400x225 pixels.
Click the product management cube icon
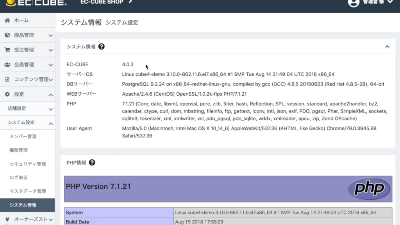pyautogui.click(x=7, y=35)
